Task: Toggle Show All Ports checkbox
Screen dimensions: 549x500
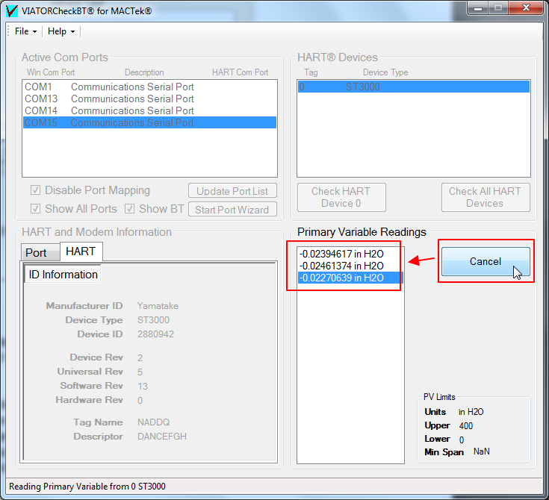Action: pyautogui.click(x=35, y=209)
